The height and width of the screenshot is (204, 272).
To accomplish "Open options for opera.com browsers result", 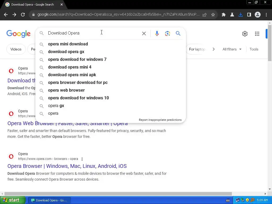I will click(82, 159).
